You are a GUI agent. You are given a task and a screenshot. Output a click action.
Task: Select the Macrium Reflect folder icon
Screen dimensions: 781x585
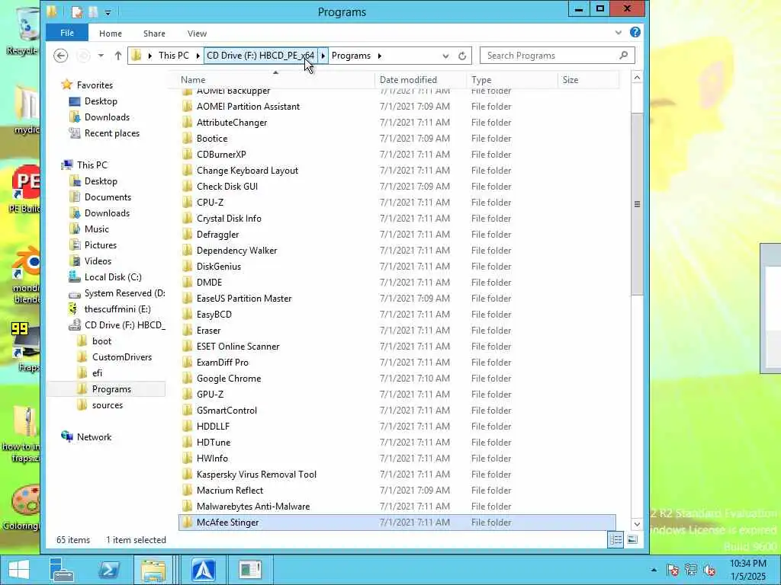(x=187, y=490)
